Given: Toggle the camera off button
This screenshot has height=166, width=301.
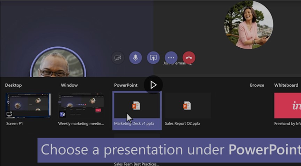Looking at the screenshot, I should (118, 57).
